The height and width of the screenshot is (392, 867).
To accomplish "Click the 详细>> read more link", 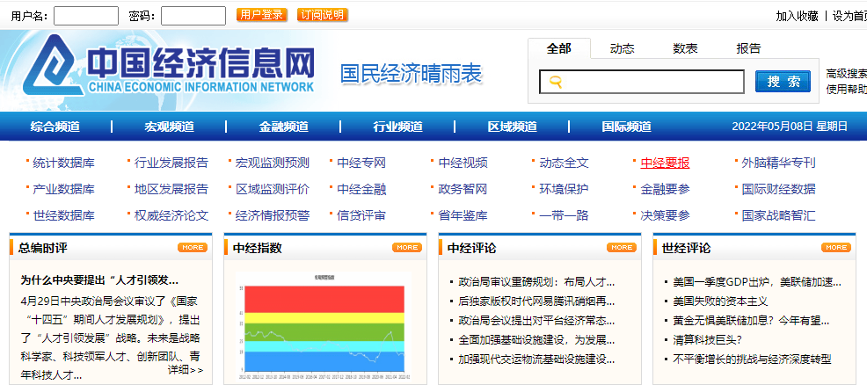I will point(186,369).
